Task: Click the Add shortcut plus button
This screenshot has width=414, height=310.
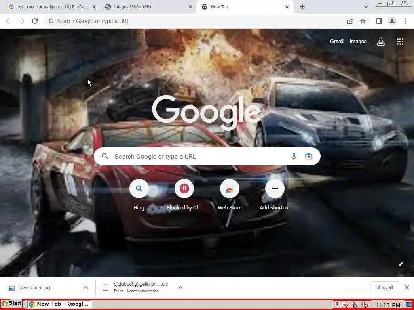Action: pos(275,189)
